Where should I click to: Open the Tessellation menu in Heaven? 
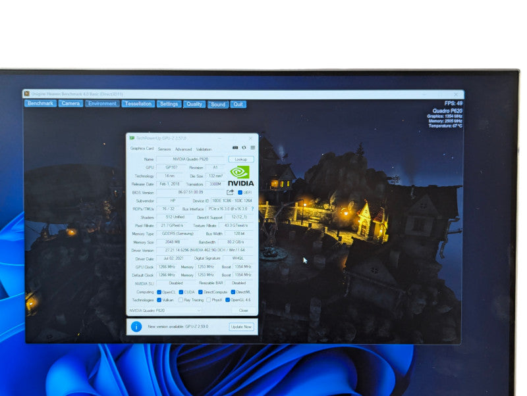point(138,104)
